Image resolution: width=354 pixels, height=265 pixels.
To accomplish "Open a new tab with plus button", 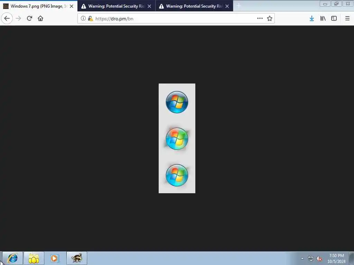I will pos(239,6).
